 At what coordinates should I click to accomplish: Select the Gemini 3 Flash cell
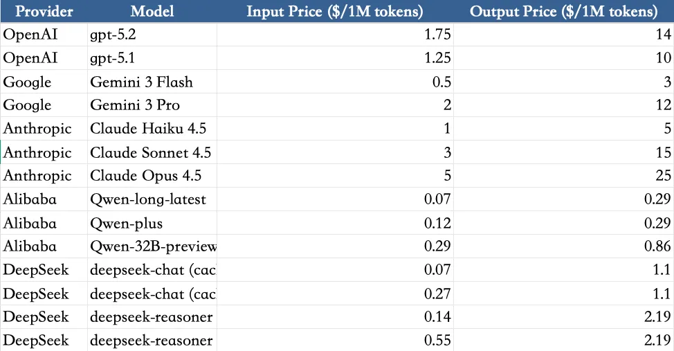pos(152,82)
